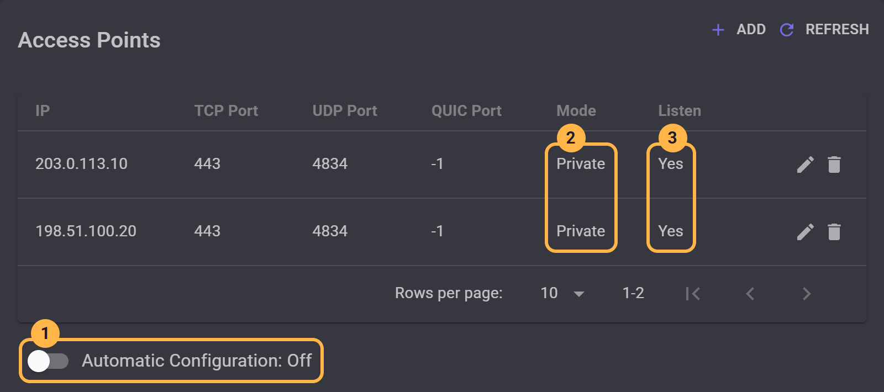This screenshot has width=884, height=392.
Task: Delete the 203.0.113.10 access point
Action: pos(834,165)
